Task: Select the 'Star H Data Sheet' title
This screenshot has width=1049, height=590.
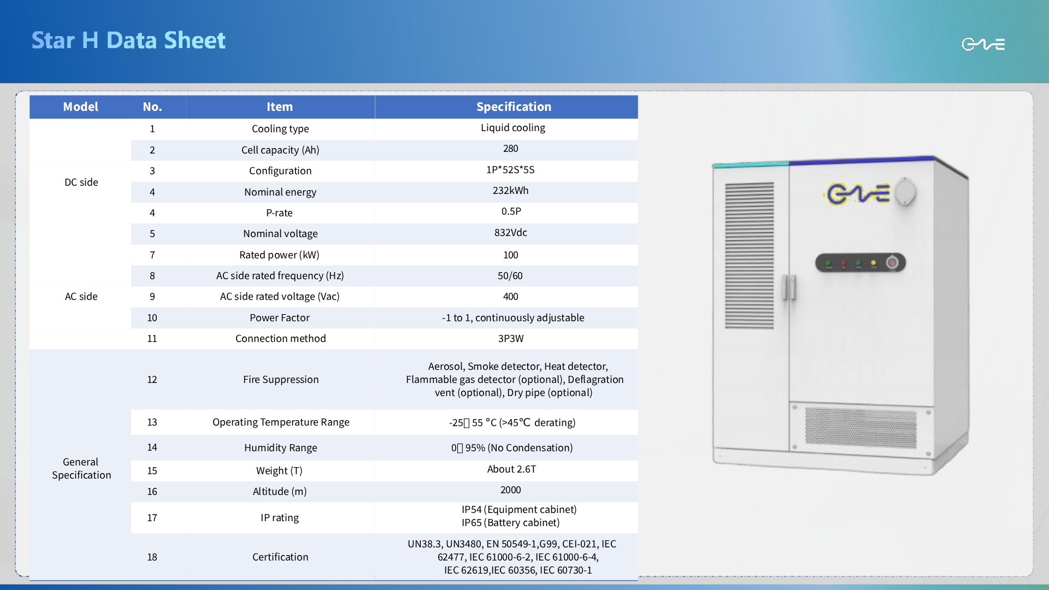Action: tap(128, 40)
